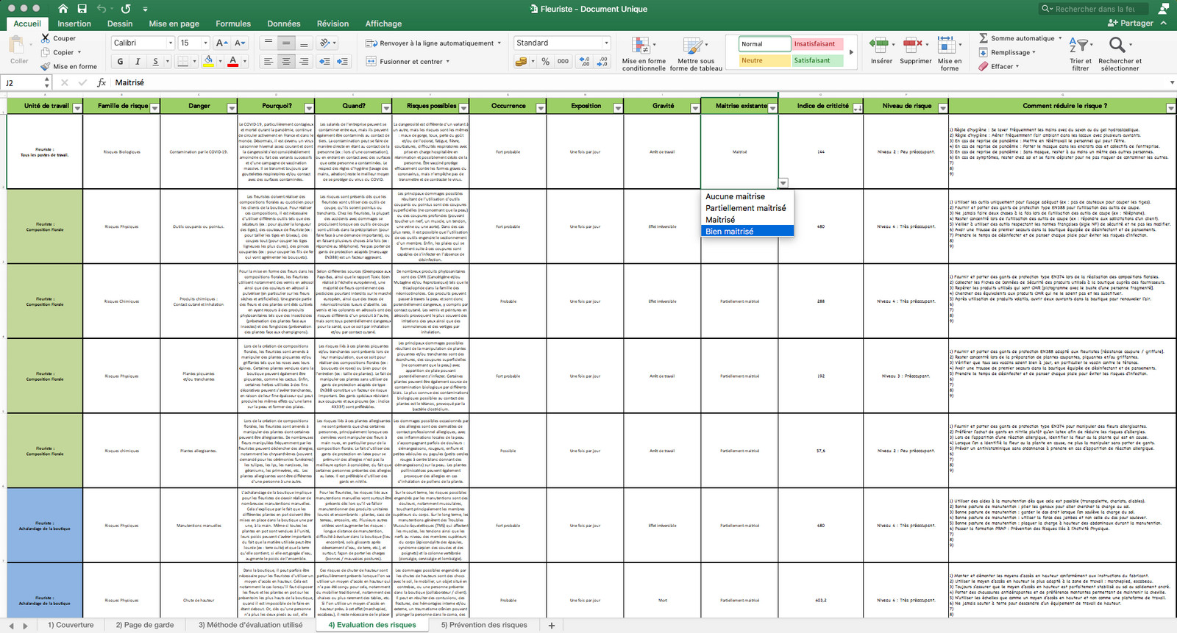The image size is (1177, 633).
Task: Open the 5) Prévention des risques sheet
Action: coord(484,625)
